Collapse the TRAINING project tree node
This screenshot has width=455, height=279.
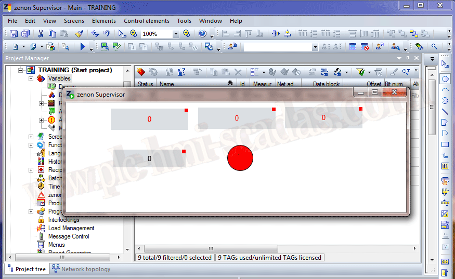pos(21,70)
